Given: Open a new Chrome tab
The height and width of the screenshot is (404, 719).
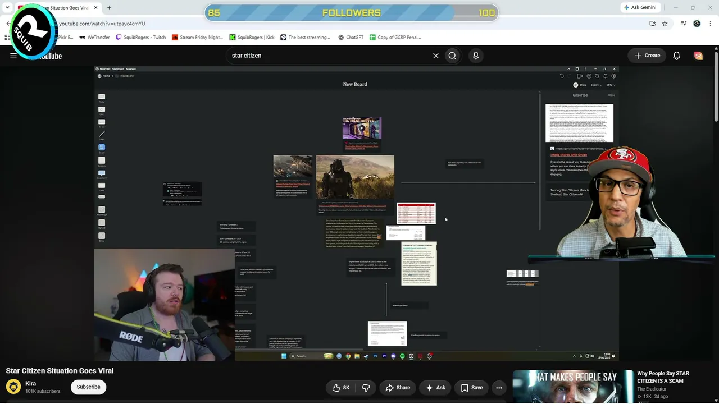Looking at the screenshot, I should coord(109,8).
